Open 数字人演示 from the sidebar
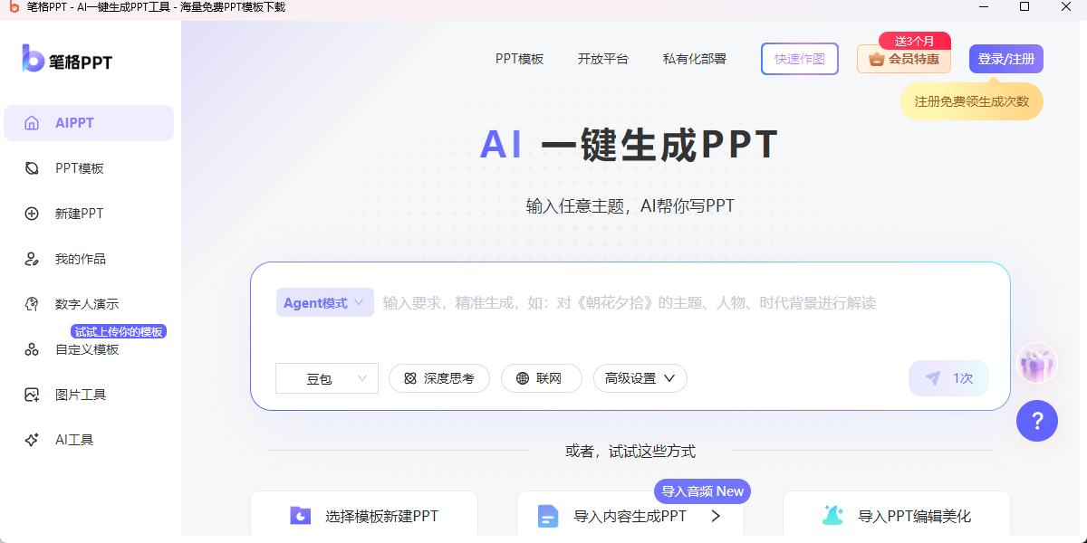The height and width of the screenshot is (543, 1087). 86,304
